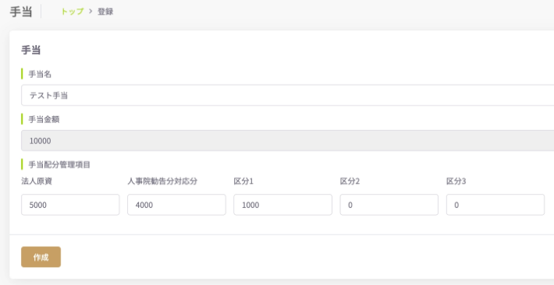
Task: Select the 区分3 input field
Action: point(495,205)
